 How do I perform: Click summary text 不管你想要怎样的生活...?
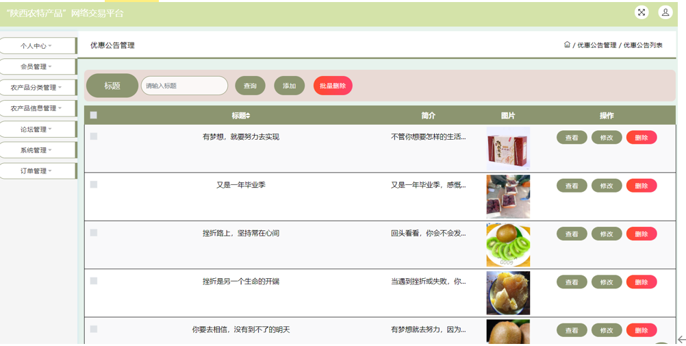click(x=429, y=137)
